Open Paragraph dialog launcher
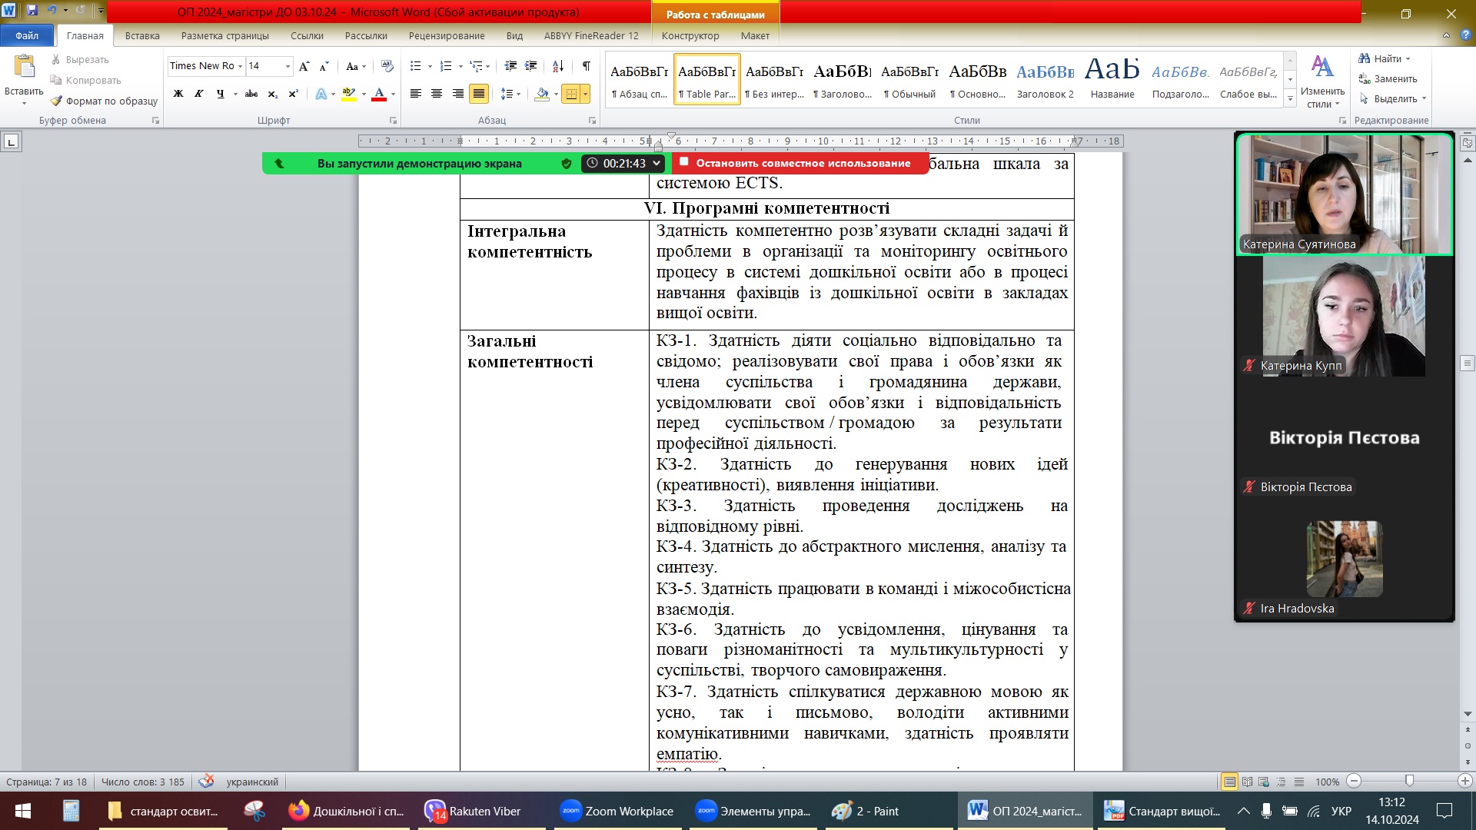Image resolution: width=1476 pixels, height=830 pixels. 593,121
